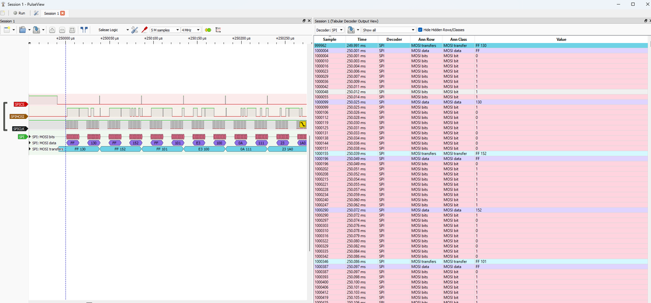Toggle Hide Hidden Rows/Classes checkbox
The image size is (651, 303).
[420, 30]
